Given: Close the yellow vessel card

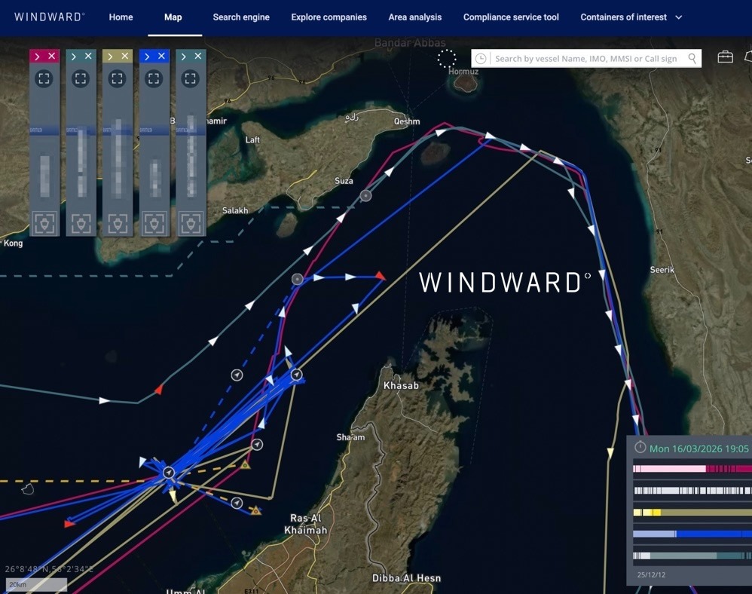Looking at the screenshot, I should coord(125,56).
